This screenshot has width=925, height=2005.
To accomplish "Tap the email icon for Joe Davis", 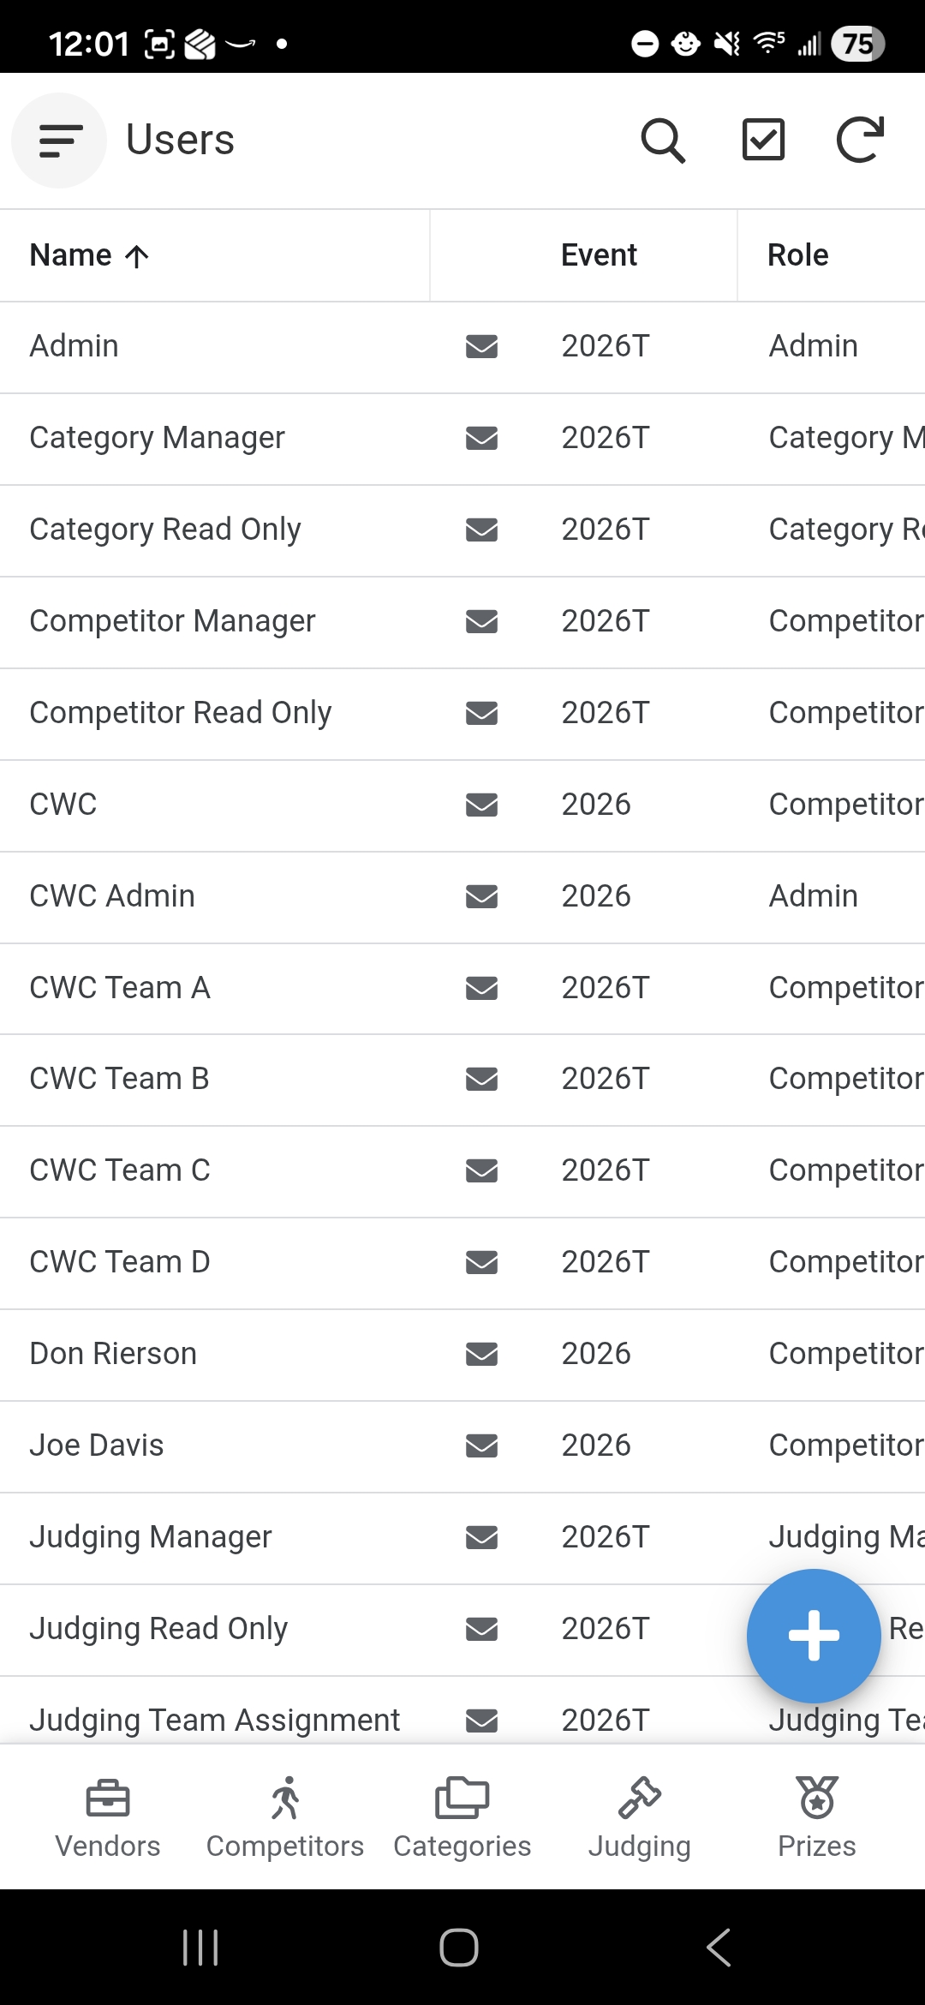I will [x=481, y=1445].
